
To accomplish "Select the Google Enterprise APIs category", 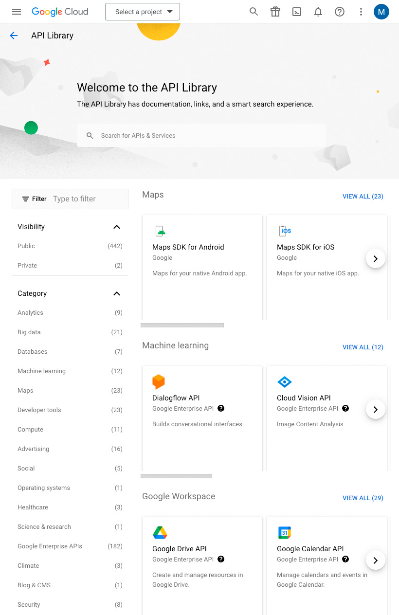I will tap(70, 546).
